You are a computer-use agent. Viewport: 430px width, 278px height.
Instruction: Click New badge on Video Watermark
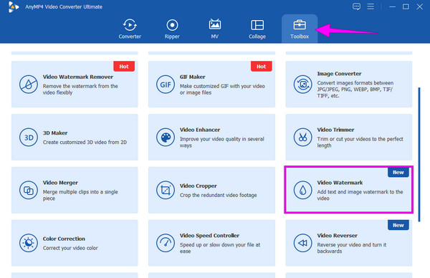pos(398,172)
